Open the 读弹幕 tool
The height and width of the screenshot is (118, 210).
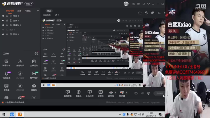point(6,87)
